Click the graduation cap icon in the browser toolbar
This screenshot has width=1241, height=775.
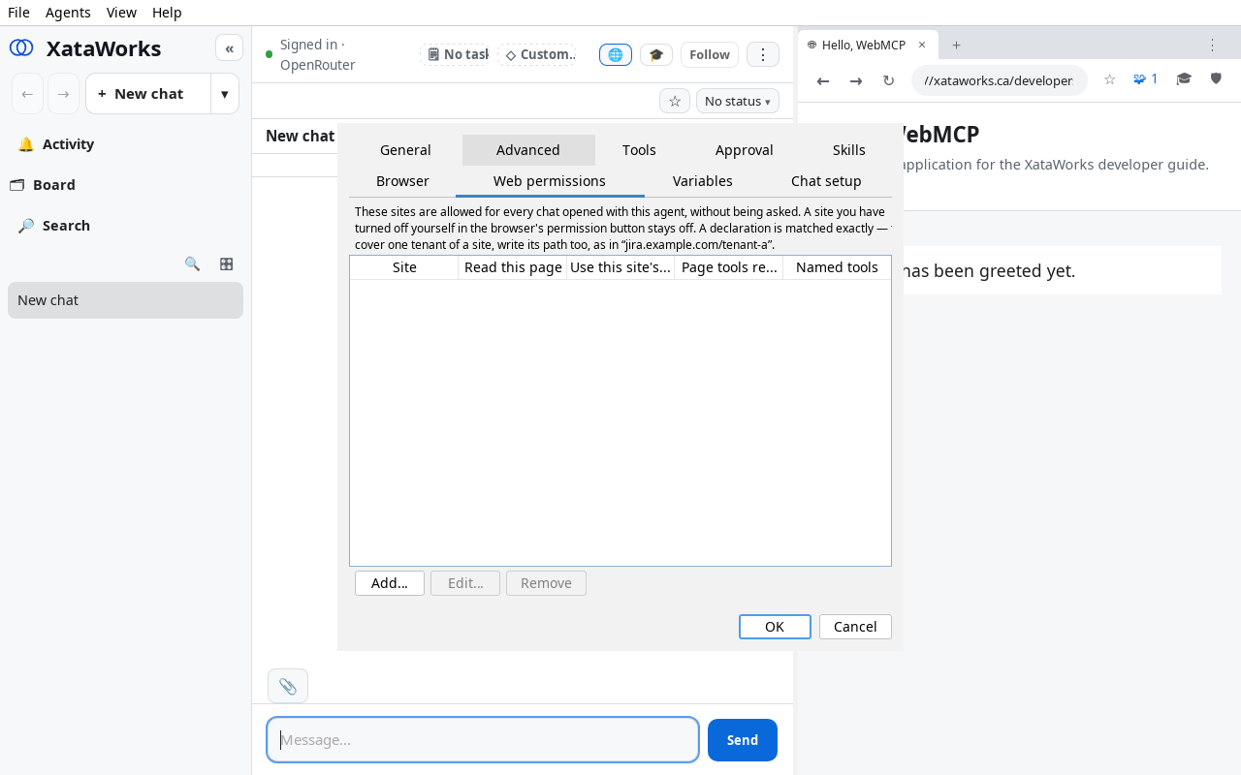click(x=1184, y=79)
